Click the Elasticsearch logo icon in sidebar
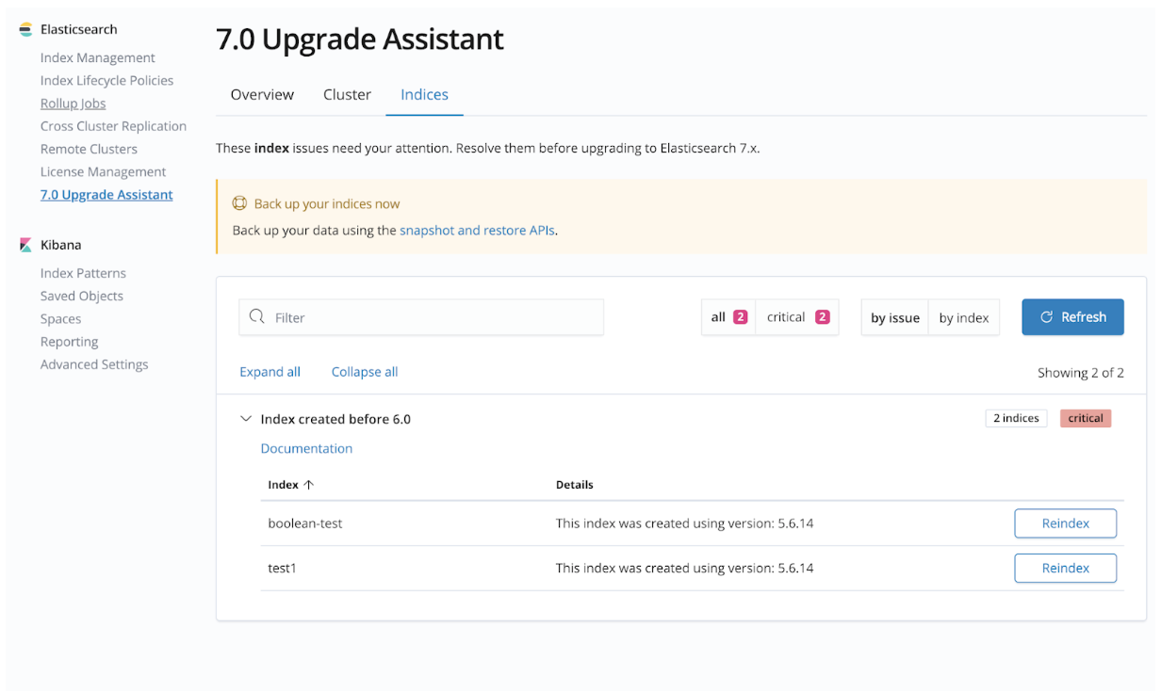Image resolution: width=1161 pixels, height=691 pixels. click(25, 30)
